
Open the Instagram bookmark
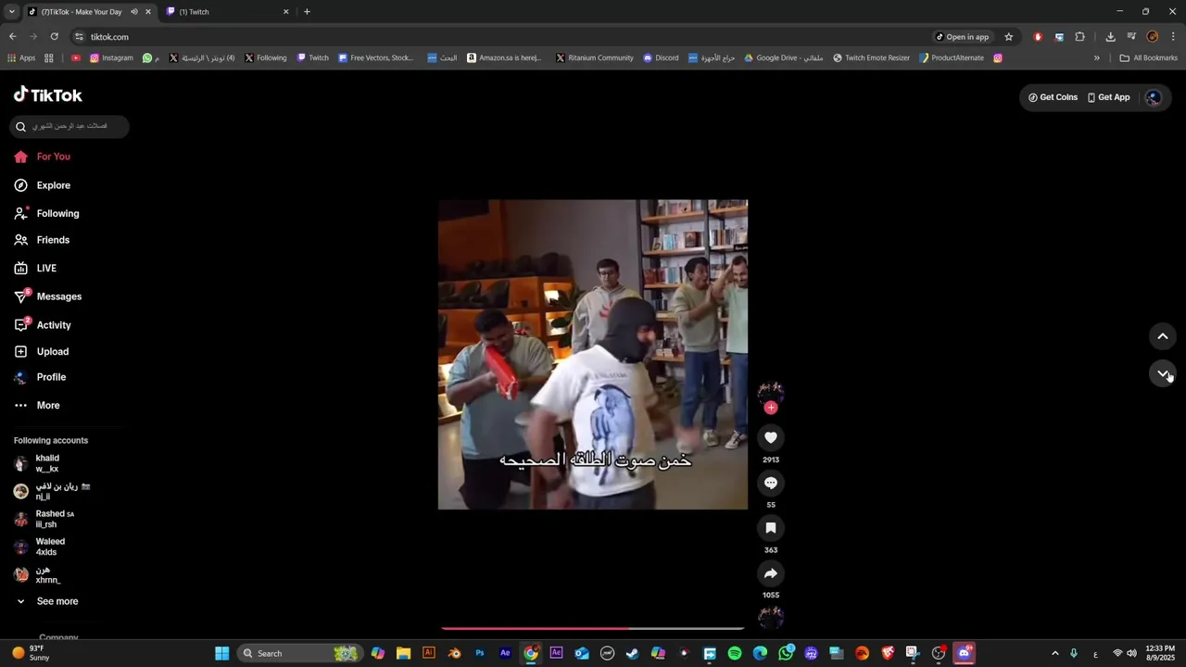(x=111, y=57)
